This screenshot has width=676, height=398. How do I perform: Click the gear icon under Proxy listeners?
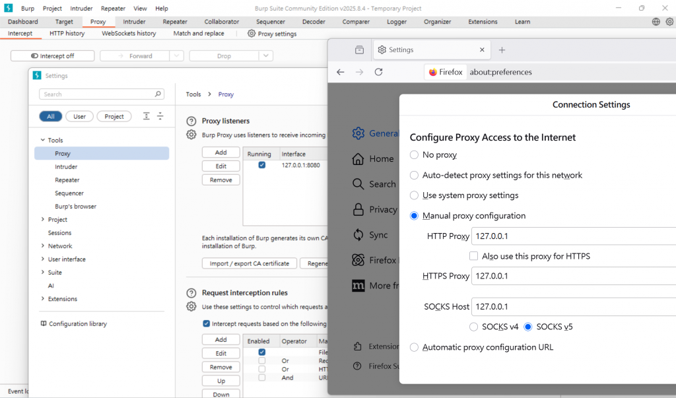[x=191, y=135]
